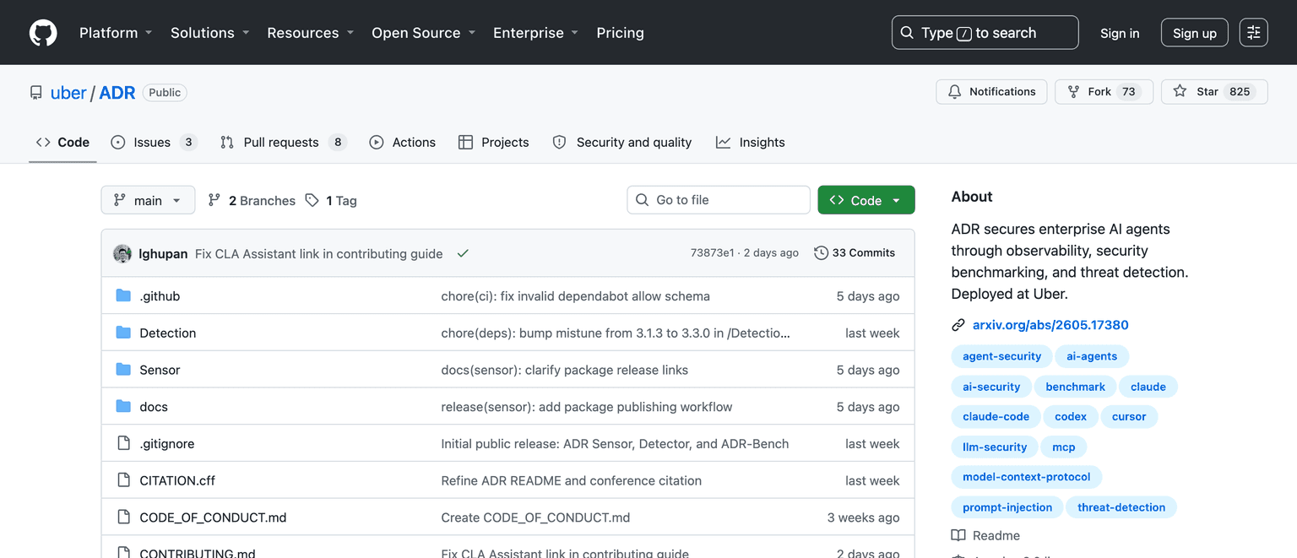Open the GitHub homepage logo

(x=43, y=33)
